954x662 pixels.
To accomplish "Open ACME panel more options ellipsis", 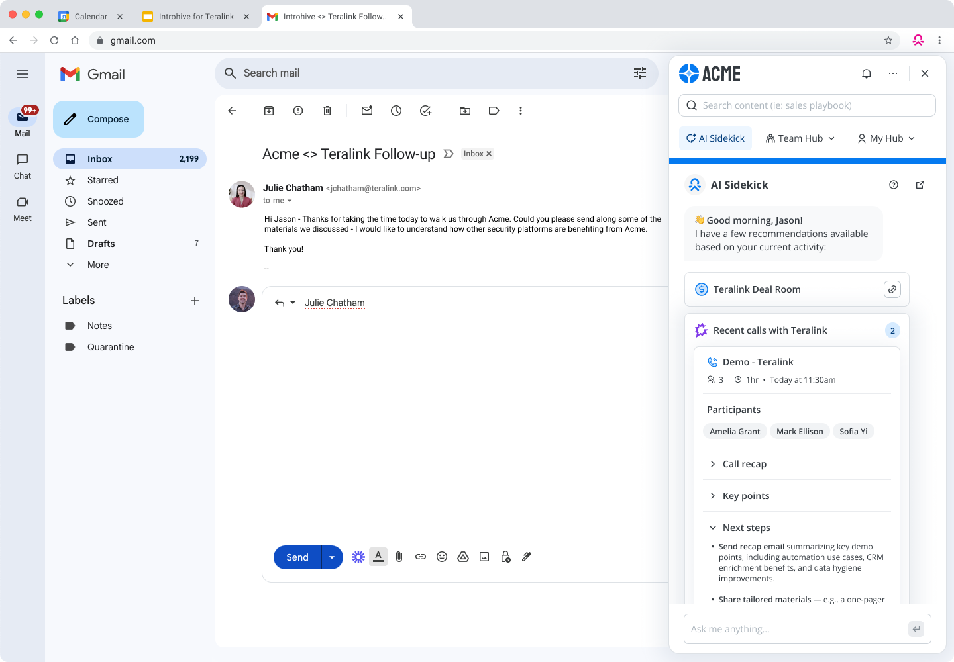I will click(x=893, y=73).
